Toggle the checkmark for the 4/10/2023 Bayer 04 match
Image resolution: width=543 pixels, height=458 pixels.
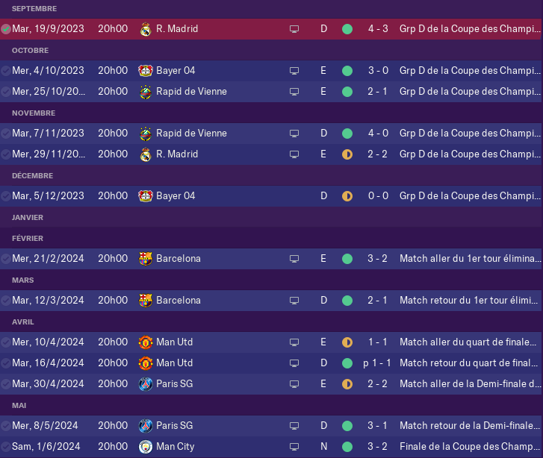[x=5, y=71]
